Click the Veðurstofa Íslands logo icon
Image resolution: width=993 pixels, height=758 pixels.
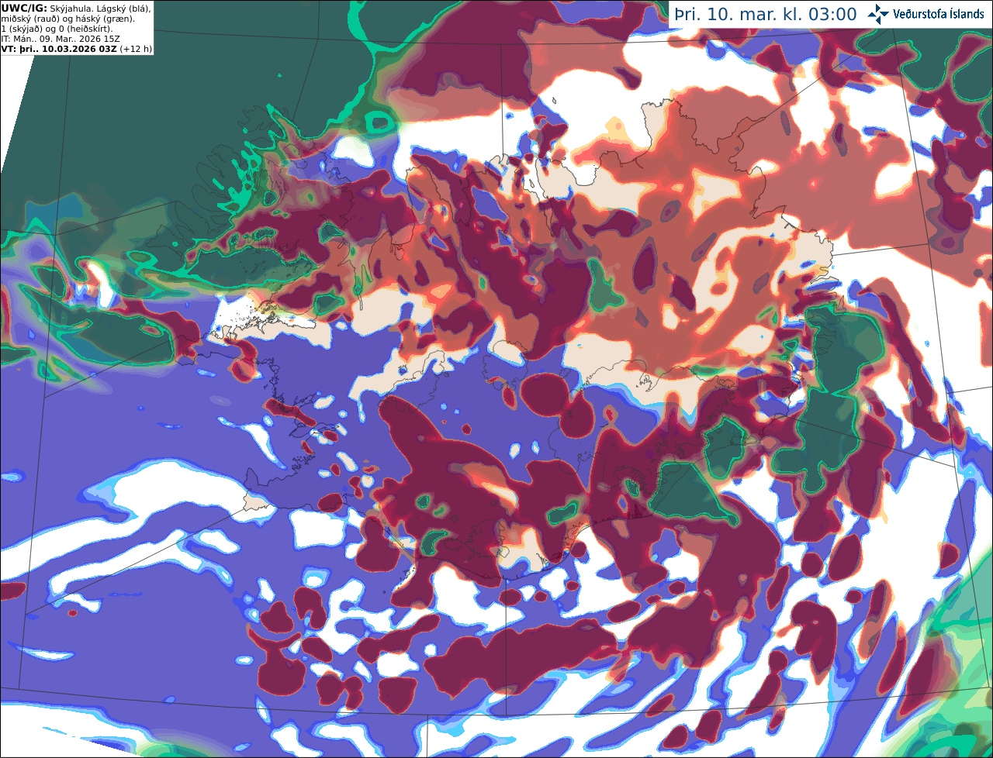pyautogui.click(x=878, y=14)
